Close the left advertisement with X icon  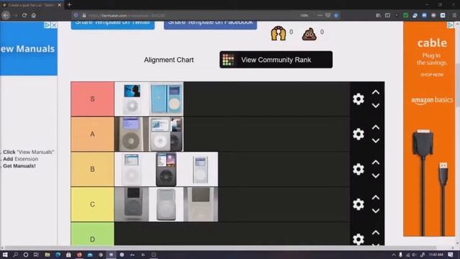[55, 25]
